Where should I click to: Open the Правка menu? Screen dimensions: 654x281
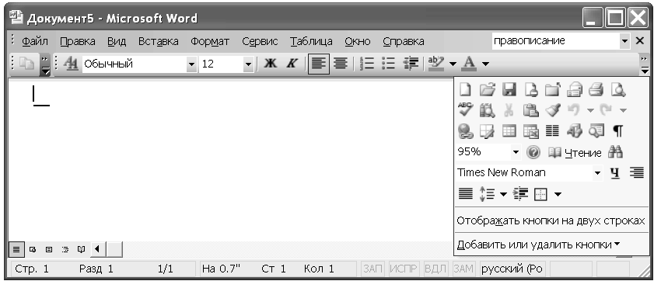pyautogui.click(x=78, y=41)
